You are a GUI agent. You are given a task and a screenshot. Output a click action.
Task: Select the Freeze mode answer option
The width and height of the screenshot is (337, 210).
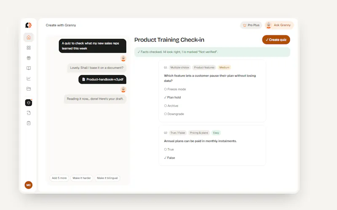[x=175, y=89]
